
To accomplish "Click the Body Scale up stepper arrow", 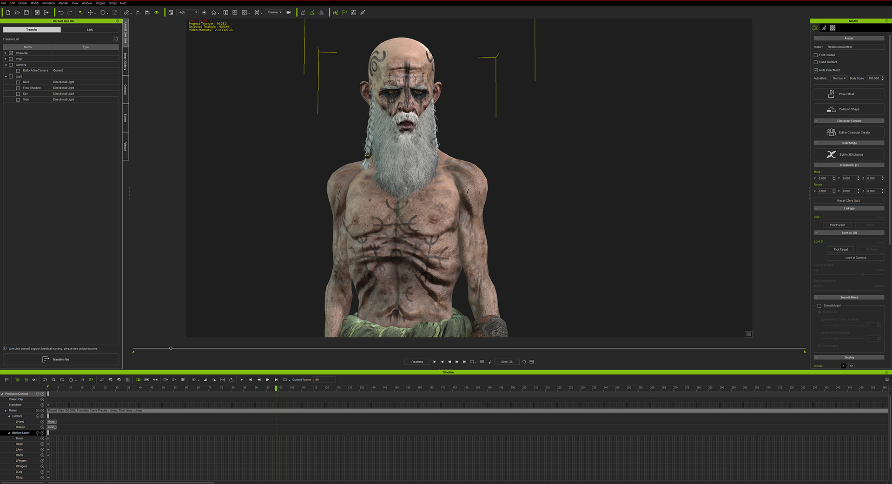I will (x=882, y=77).
